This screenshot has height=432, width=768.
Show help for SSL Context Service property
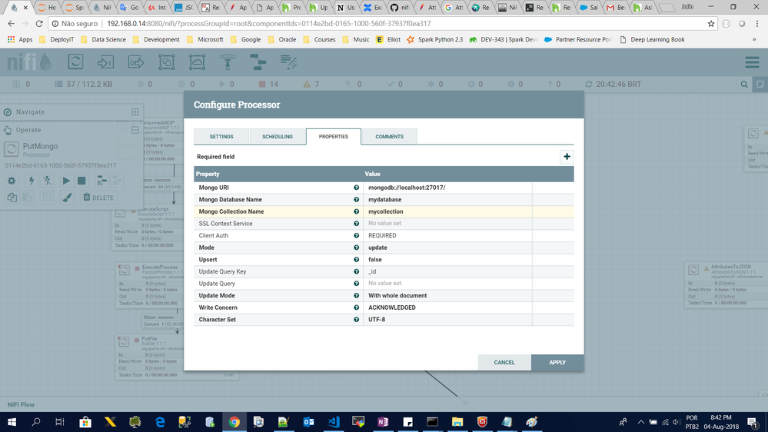click(356, 224)
